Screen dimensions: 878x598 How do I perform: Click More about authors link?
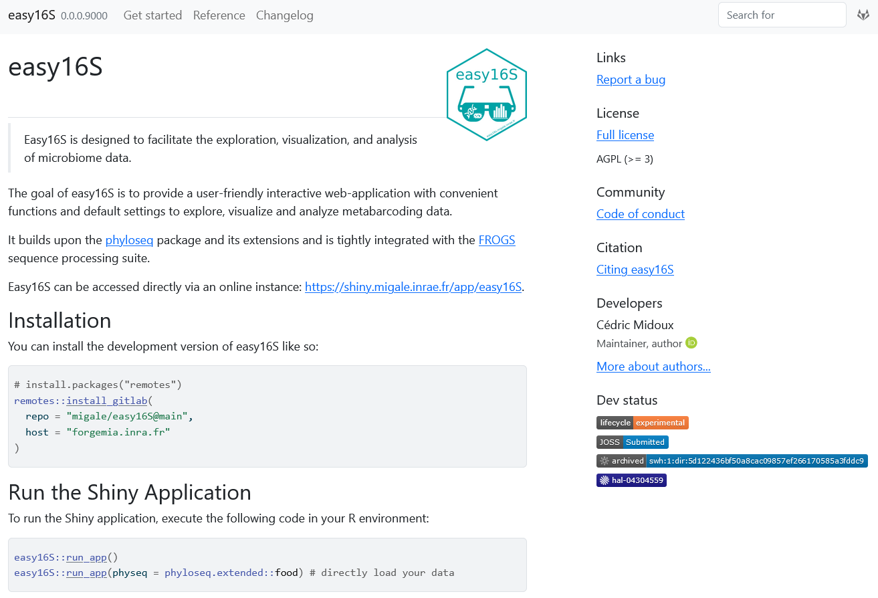point(653,367)
